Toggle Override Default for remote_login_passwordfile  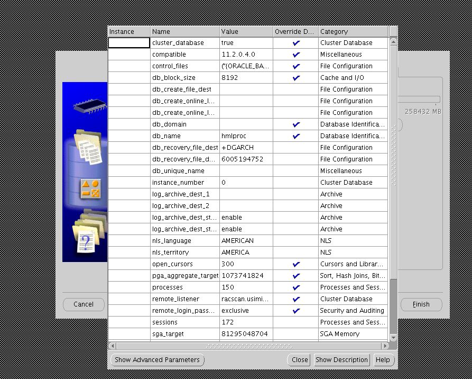tap(295, 311)
